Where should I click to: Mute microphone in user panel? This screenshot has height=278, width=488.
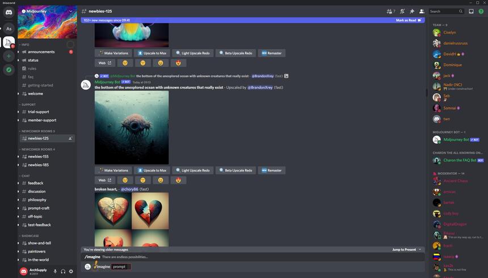[x=55, y=271]
